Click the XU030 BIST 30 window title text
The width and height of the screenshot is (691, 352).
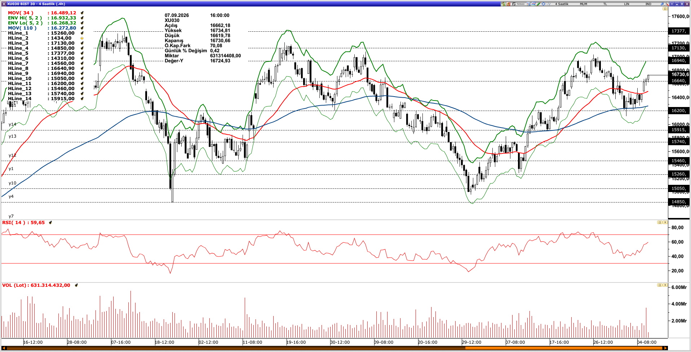(x=36, y=4)
